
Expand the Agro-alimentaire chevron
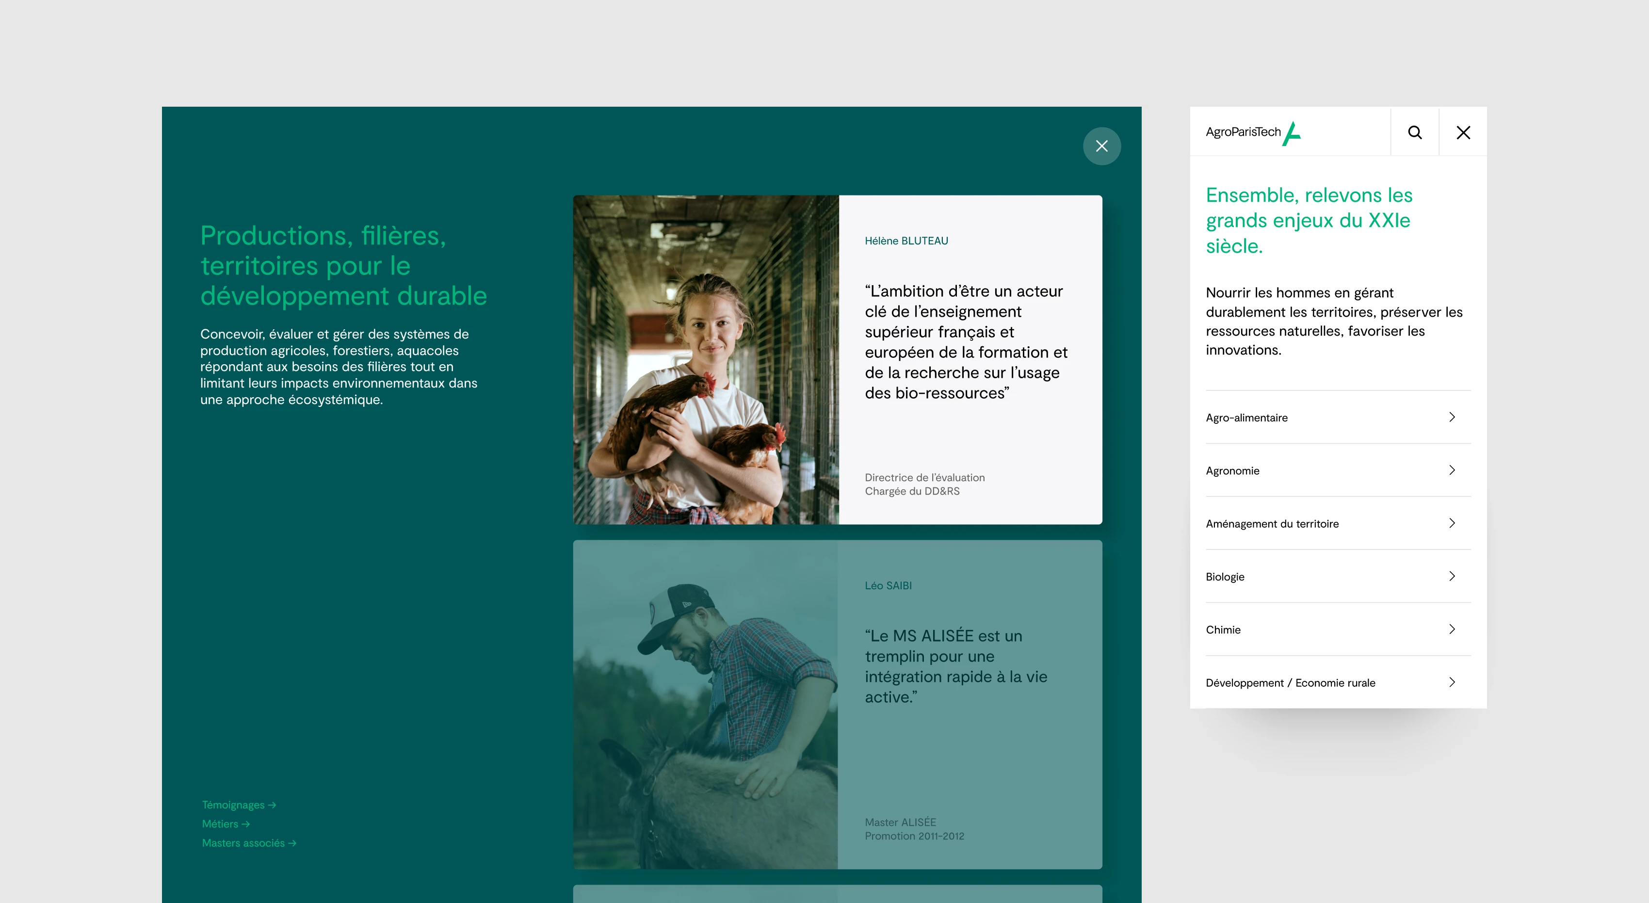point(1452,417)
